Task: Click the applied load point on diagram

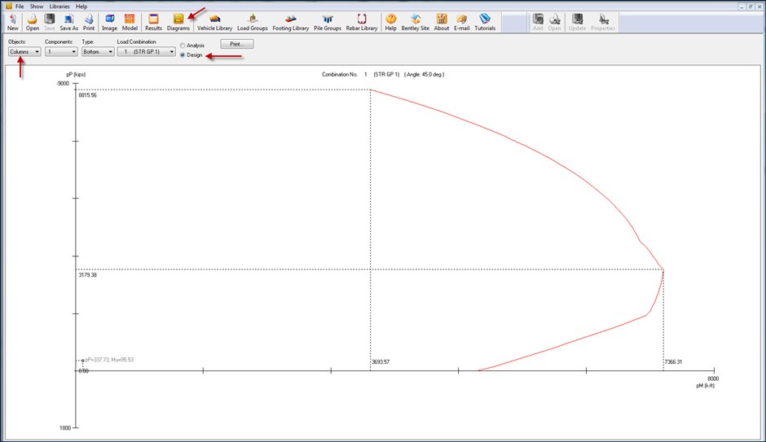Action: click(x=81, y=360)
